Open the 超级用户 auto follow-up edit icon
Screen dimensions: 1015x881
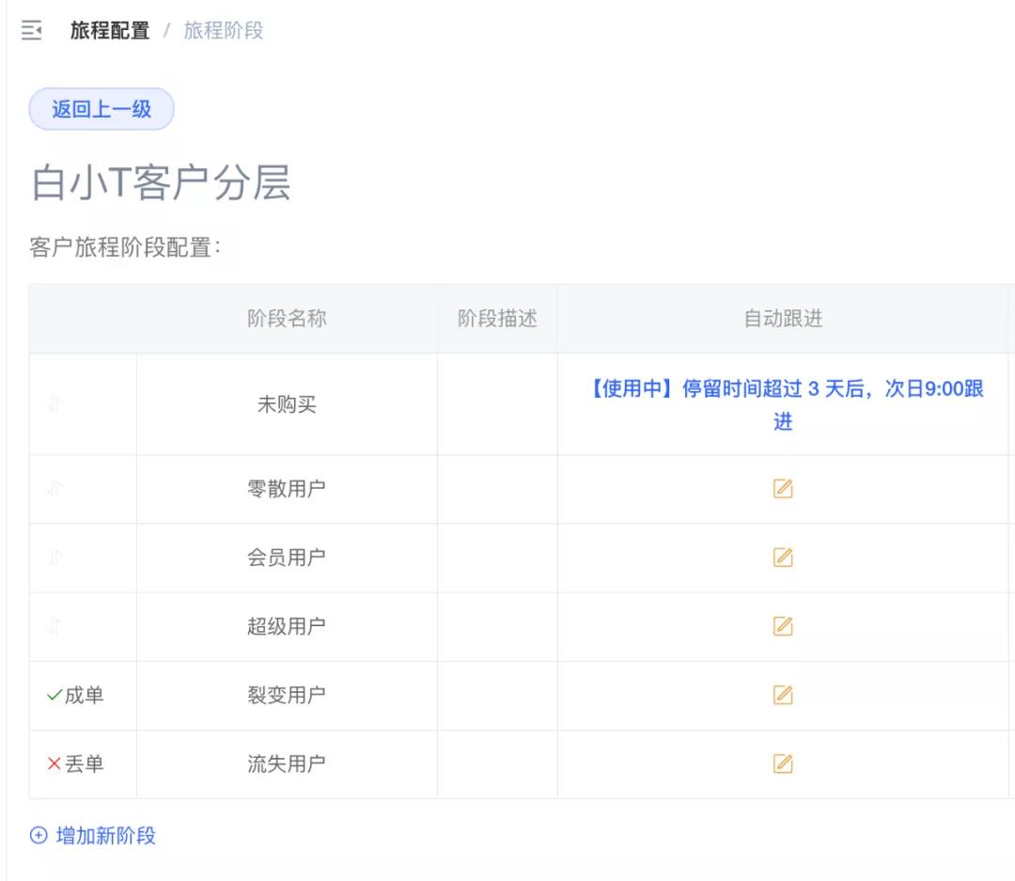point(783,626)
